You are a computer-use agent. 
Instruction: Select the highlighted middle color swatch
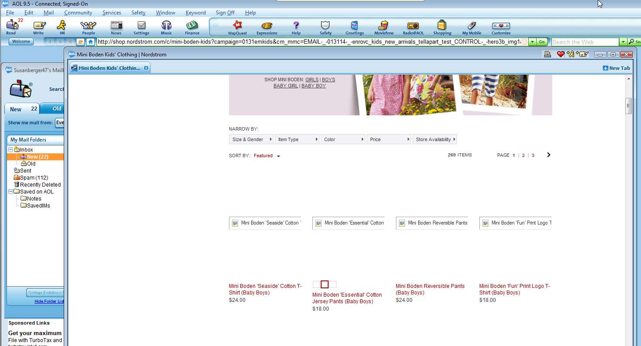click(x=325, y=284)
